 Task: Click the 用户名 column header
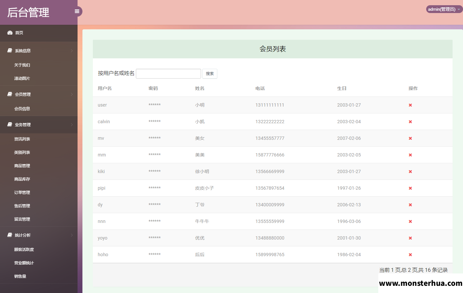[x=105, y=88]
